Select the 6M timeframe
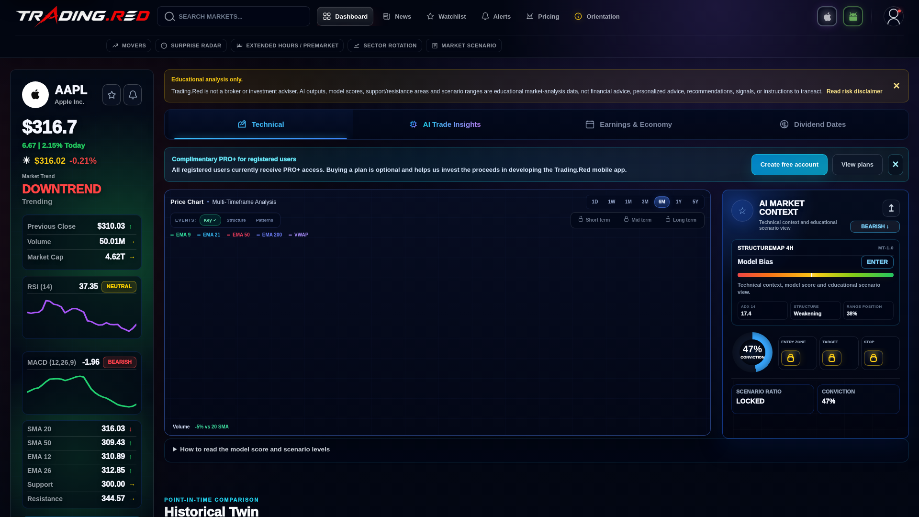 pos(662,202)
